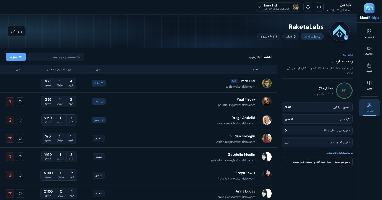
Task: Click Gabrielle Moulin's avatar
Action: tap(267, 157)
